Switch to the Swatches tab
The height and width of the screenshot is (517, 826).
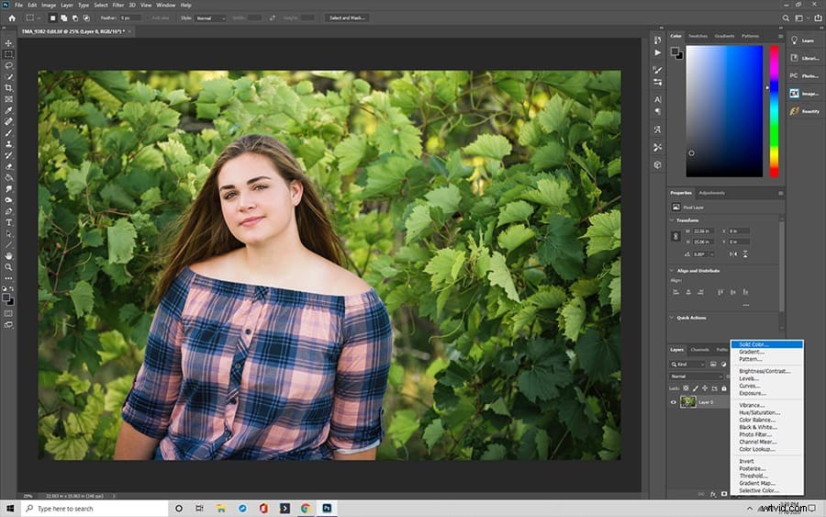698,36
